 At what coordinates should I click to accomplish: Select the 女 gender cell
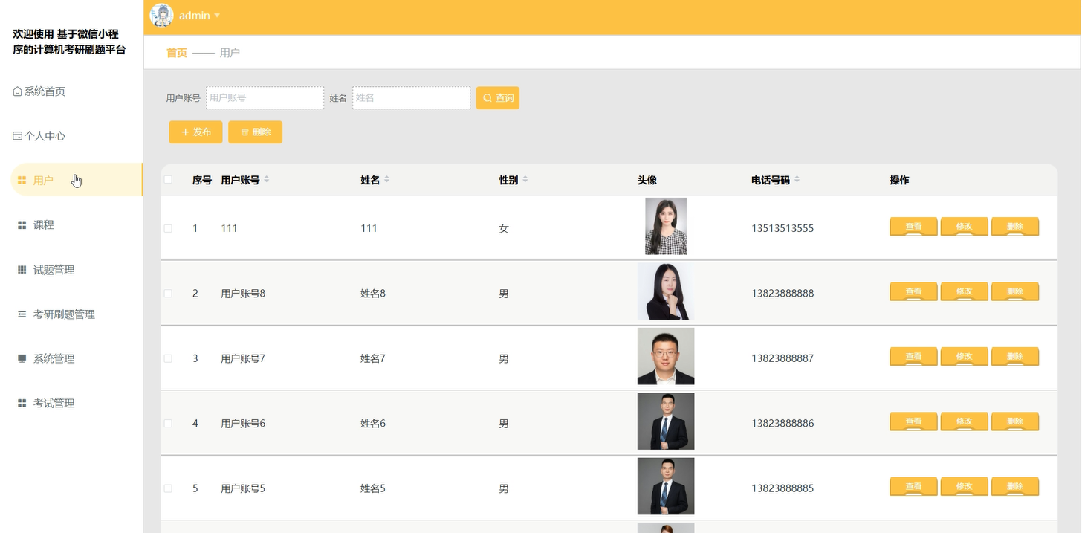click(x=504, y=228)
